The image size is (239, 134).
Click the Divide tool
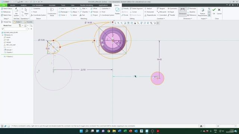pyautogui.click(x=125, y=15)
